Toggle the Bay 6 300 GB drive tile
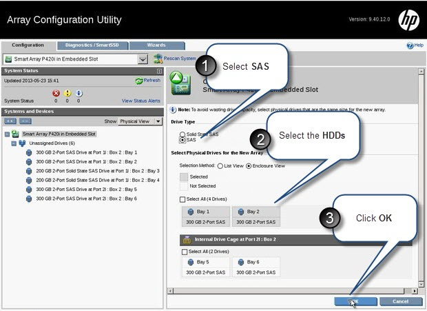The image size is (427, 311). point(256,267)
